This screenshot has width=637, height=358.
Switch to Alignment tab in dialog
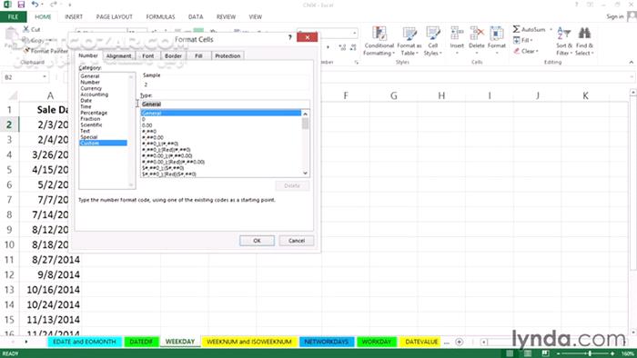click(118, 56)
